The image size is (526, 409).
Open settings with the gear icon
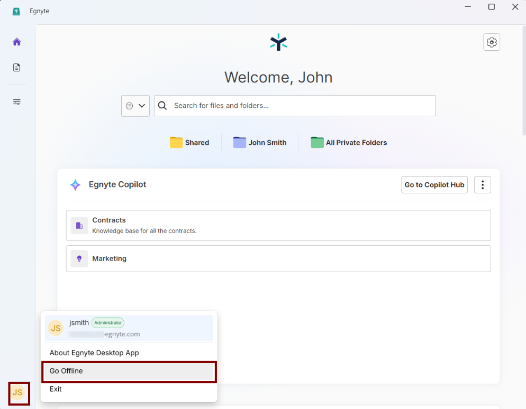pyautogui.click(x=492, y=42)
